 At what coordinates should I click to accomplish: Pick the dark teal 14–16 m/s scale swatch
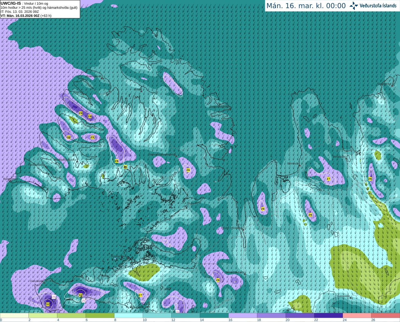[214, 315]
